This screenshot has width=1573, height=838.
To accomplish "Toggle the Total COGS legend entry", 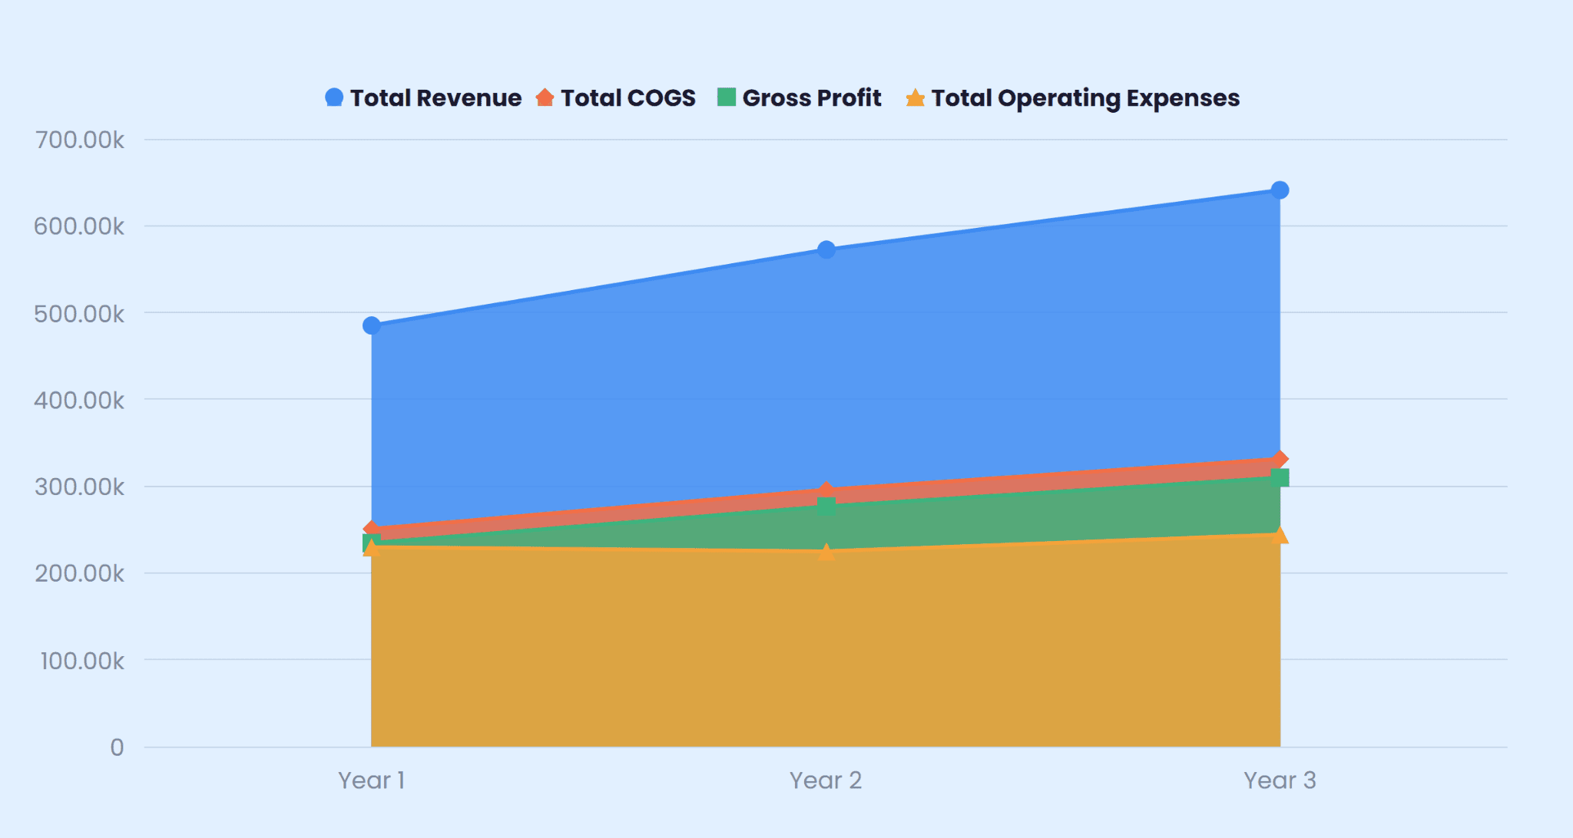I will (x=616, y=97).
